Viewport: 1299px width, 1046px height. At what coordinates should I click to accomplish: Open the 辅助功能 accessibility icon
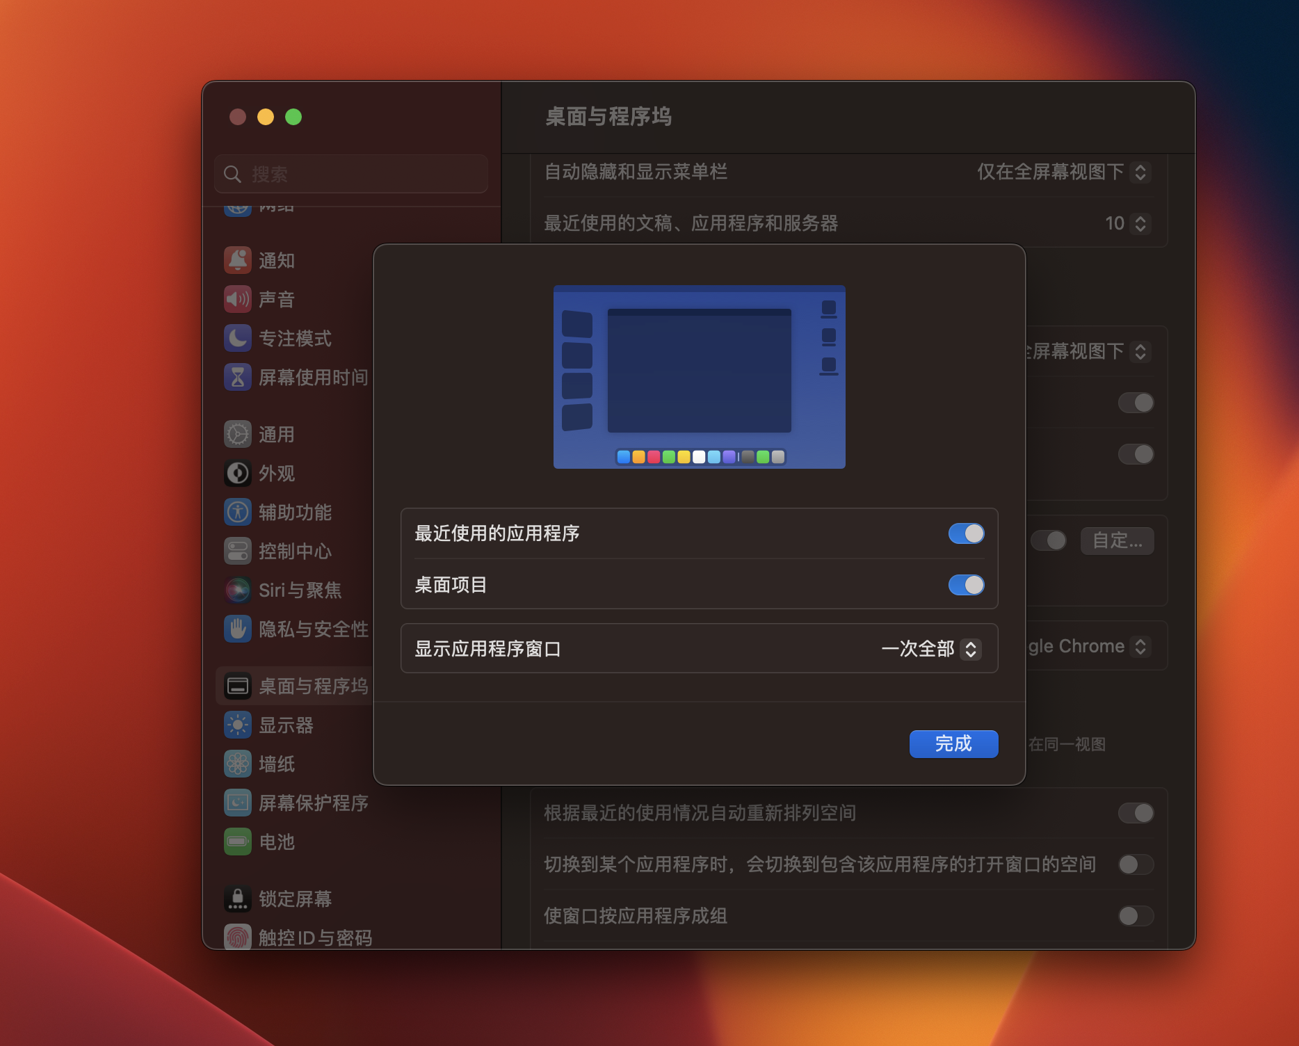coord(238,512)
